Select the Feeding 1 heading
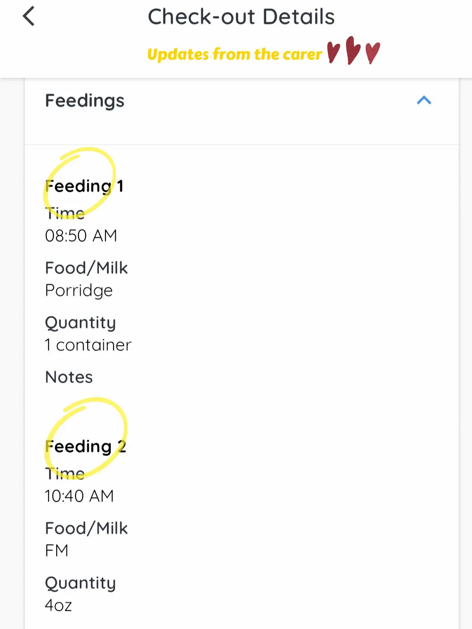The height and width of the screenshot is (629, 472). pos(84,186)
